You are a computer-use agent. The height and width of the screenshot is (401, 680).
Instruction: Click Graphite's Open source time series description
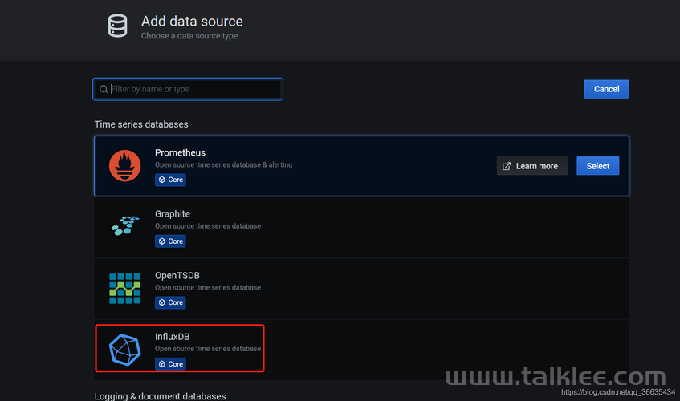click(x=208, y=226)
